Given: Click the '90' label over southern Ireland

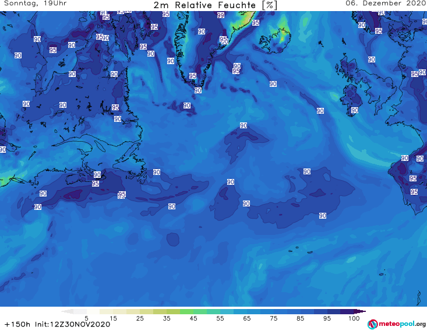Looking at the screenshot, I should tap(355, 110).
